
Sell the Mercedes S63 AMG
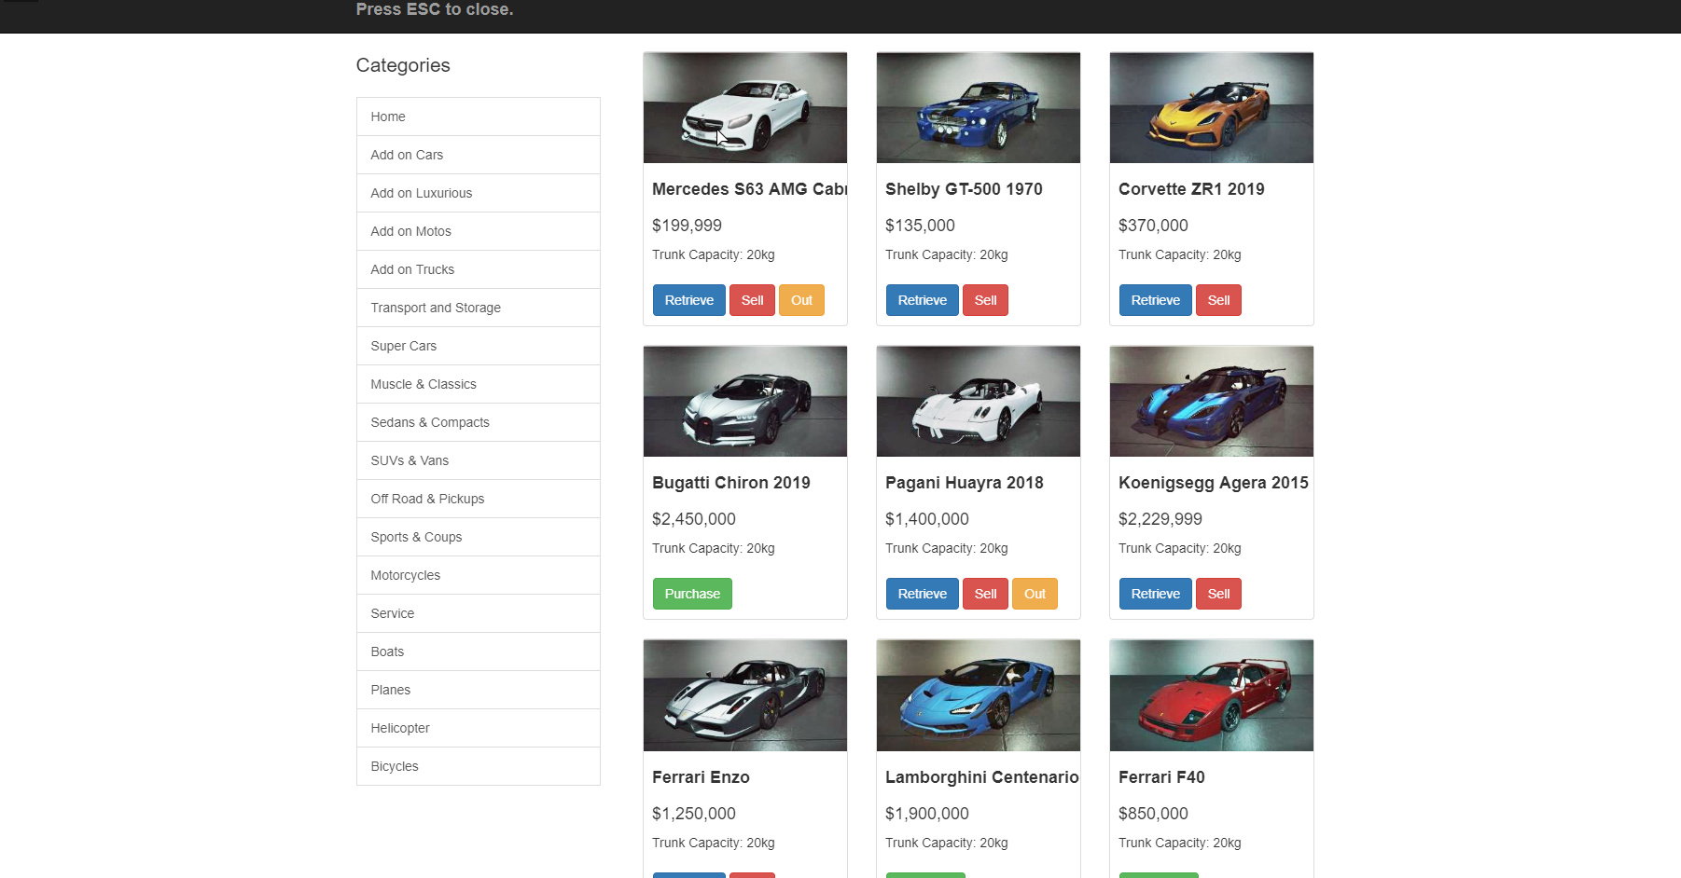pos(752,300)
